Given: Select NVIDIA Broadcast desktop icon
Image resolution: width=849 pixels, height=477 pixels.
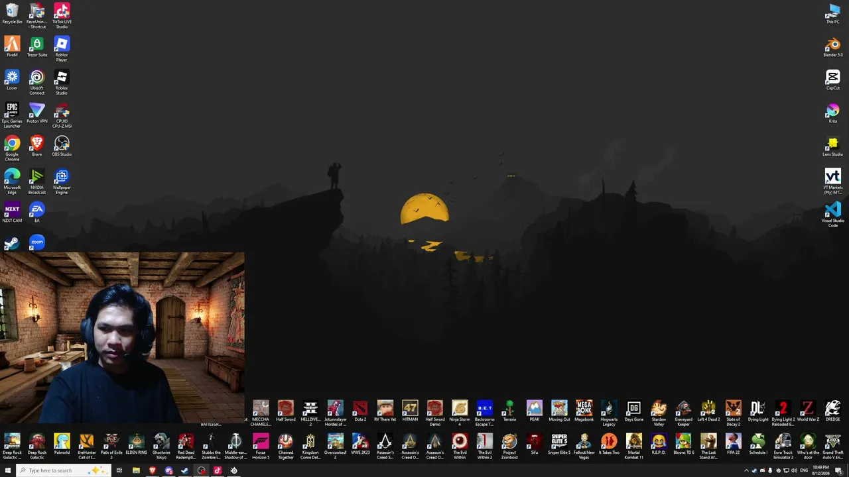Looking at the screenshot, I should (37, 182).
